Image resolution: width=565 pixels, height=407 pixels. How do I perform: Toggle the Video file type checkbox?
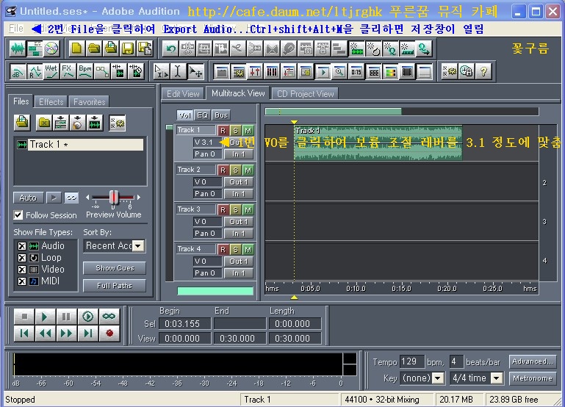click(x=21, y=270)
